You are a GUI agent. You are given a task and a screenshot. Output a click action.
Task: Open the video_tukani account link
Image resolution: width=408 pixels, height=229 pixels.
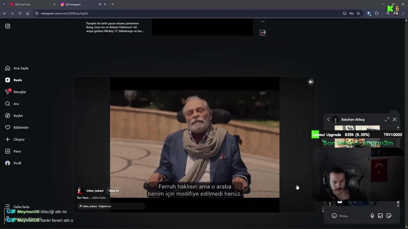95,191
